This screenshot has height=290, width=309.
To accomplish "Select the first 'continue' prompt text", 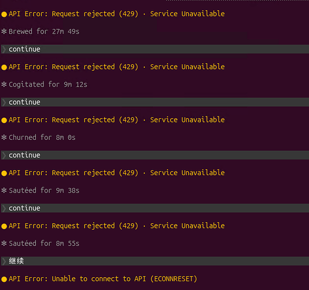I will point(24,49).
